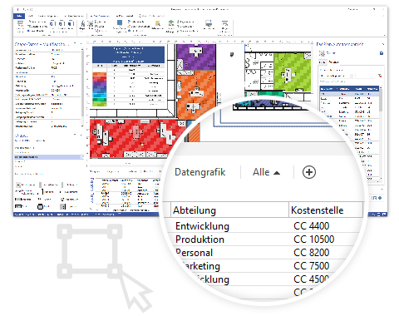399x316 pixels.
Task: Click the CC 10500 cost center cell
Action: click(x=314, y=239)
